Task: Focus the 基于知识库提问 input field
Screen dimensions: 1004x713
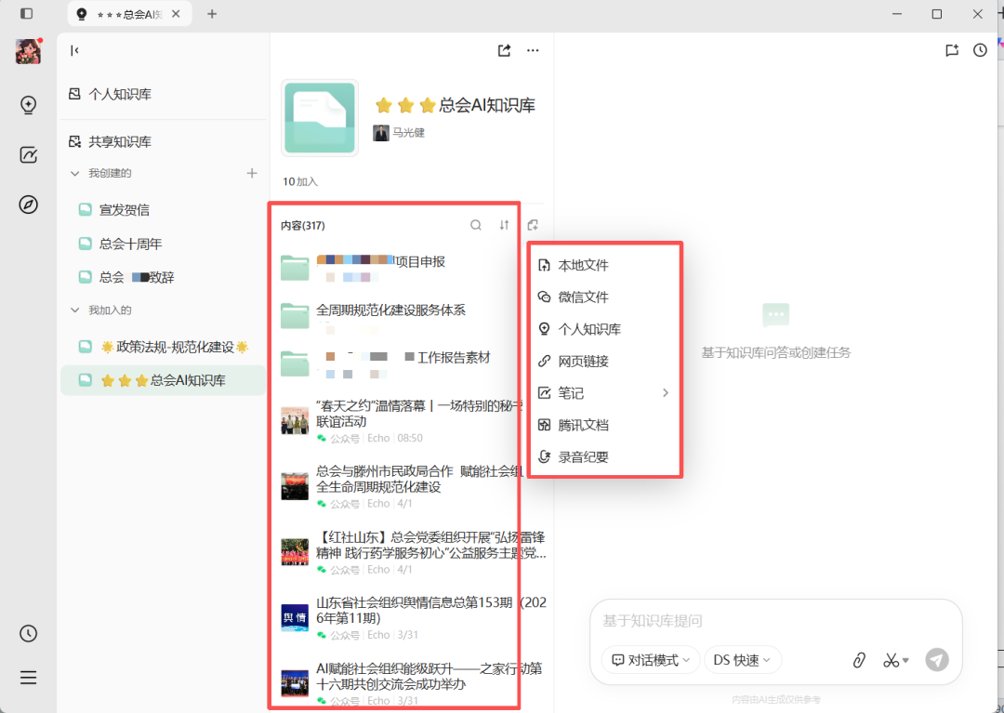Action: coord(775,621)
